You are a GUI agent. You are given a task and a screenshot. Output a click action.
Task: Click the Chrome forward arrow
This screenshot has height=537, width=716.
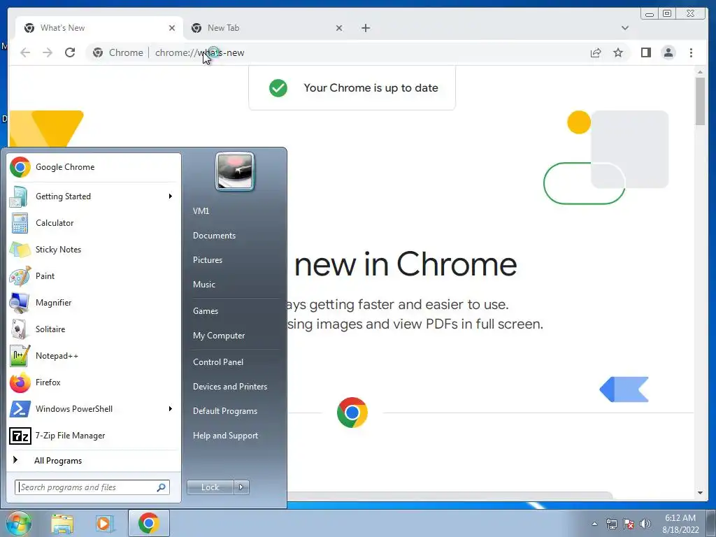[x=48, y=52]
